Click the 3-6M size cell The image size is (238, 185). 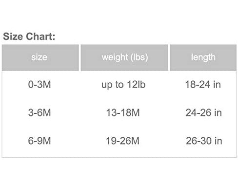point(40,112)
